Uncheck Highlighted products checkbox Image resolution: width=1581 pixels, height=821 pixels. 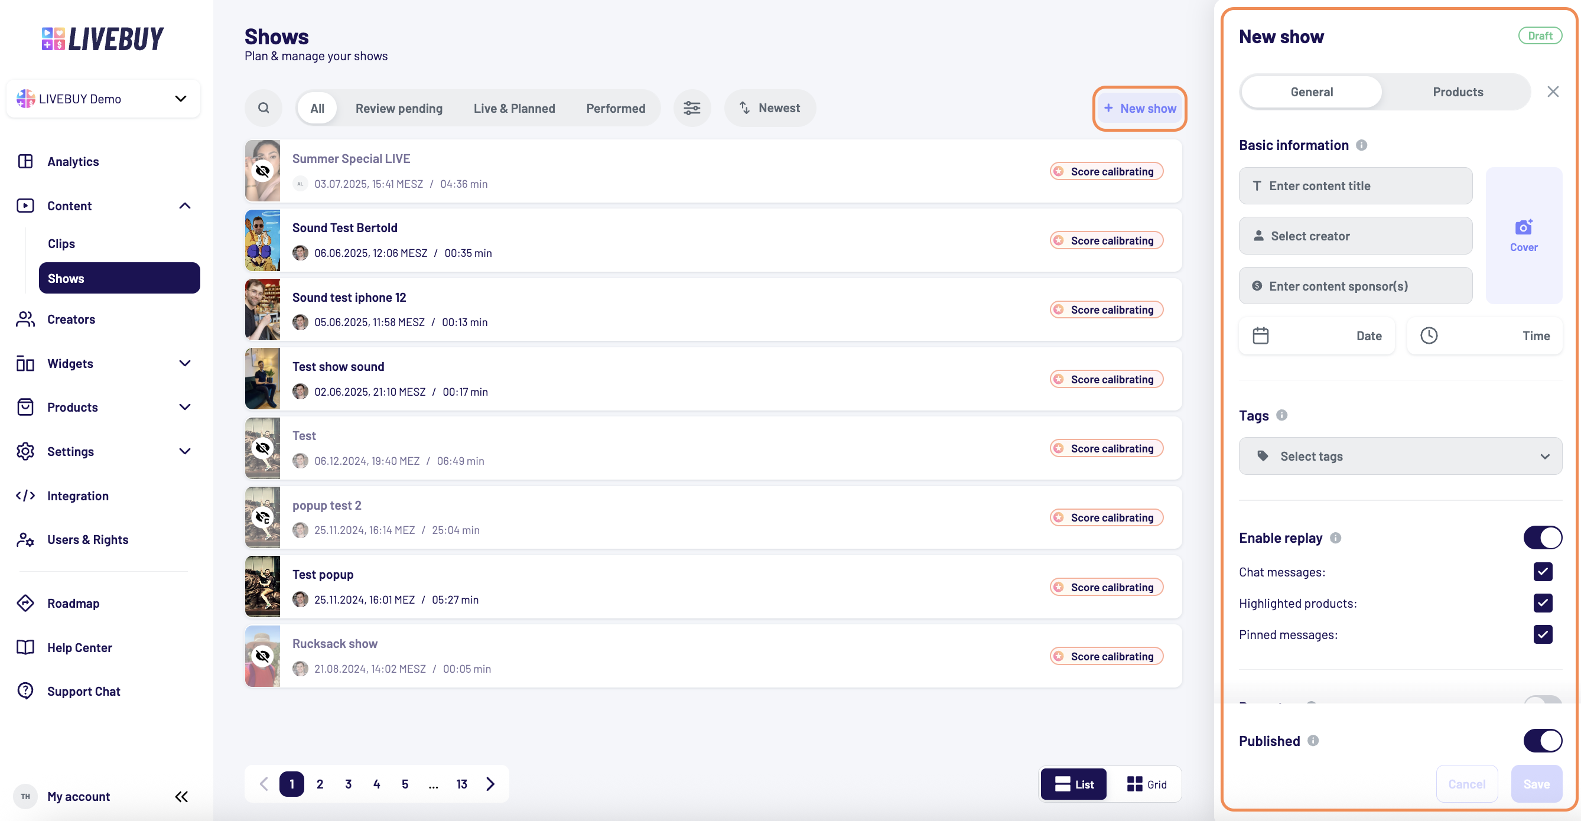(1543, 602)
